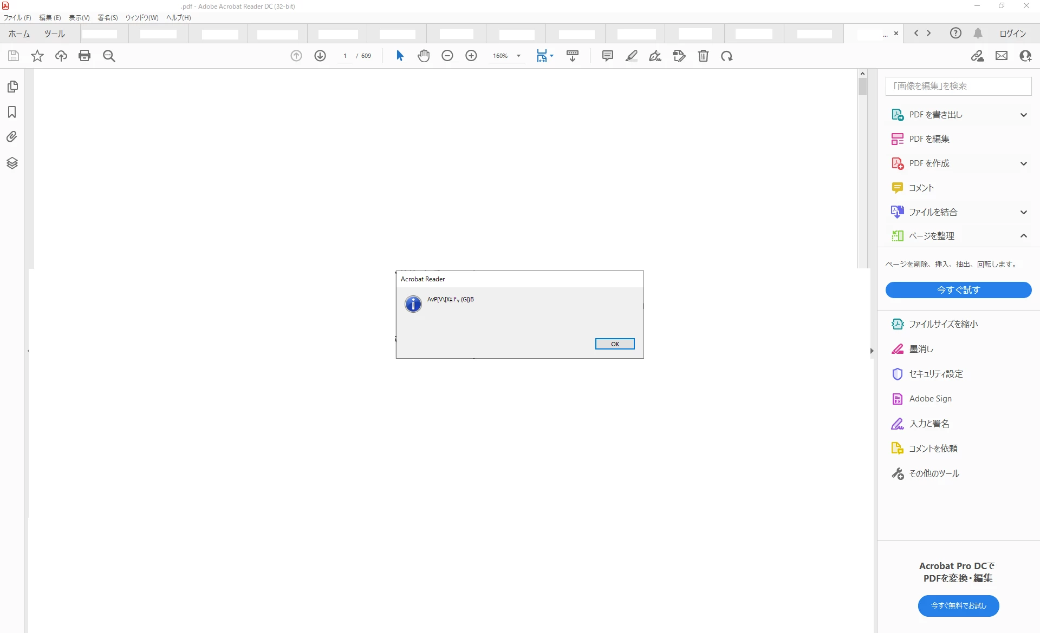This screenshot has height=633, width=1040.
Task: Switch to the ツール tab
Action: point(55,34)
